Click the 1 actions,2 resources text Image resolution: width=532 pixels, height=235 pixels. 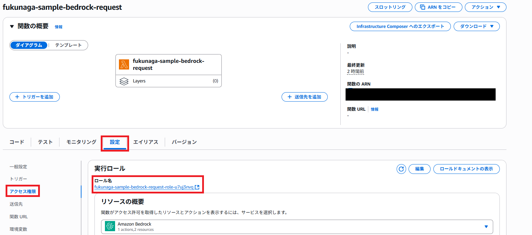(x=136, y=229)
